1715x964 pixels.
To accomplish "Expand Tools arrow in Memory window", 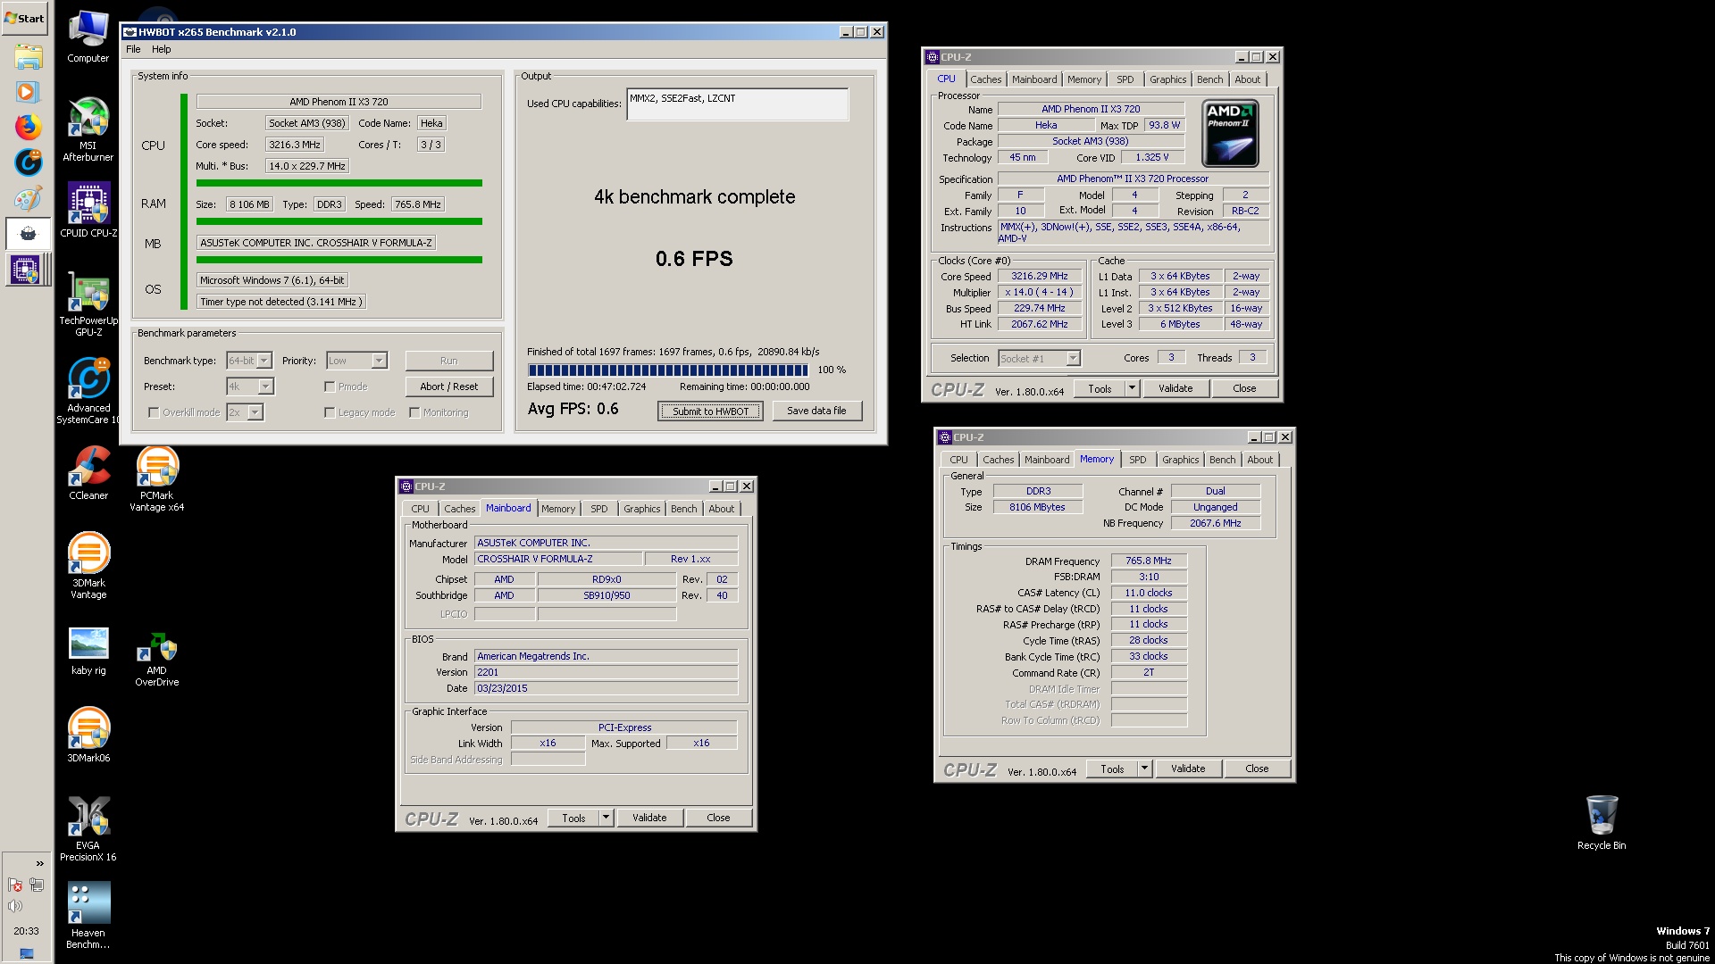I will coord(1145,769).
